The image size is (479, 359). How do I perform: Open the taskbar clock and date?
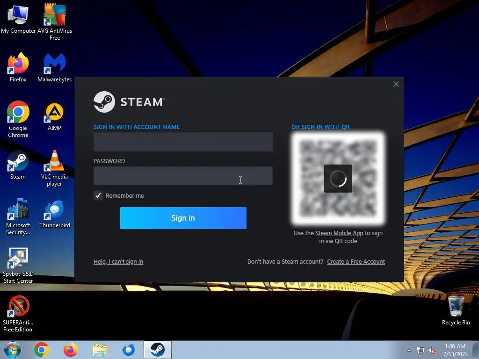(455, 350)
